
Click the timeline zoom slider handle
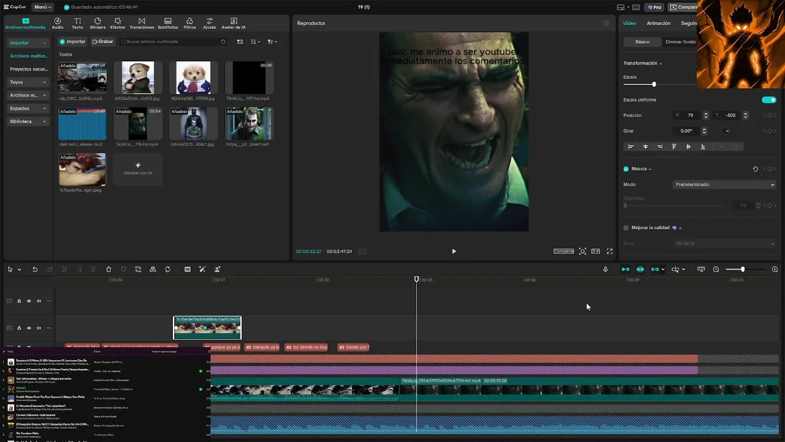(742, 269)
